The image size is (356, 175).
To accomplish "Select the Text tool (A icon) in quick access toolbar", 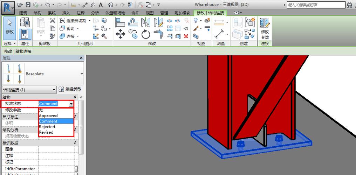I will (x=101, y=5).
